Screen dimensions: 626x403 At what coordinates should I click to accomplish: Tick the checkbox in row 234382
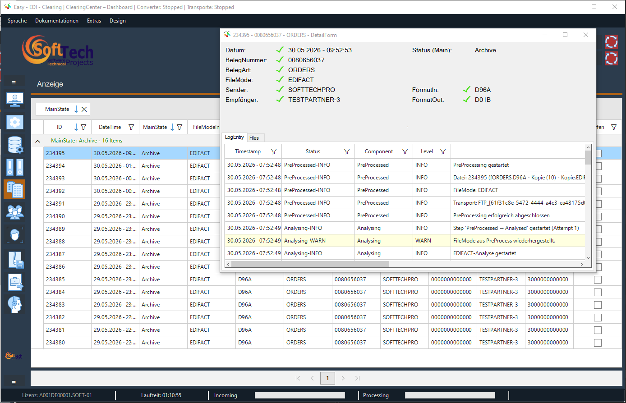tap(598, 317)
